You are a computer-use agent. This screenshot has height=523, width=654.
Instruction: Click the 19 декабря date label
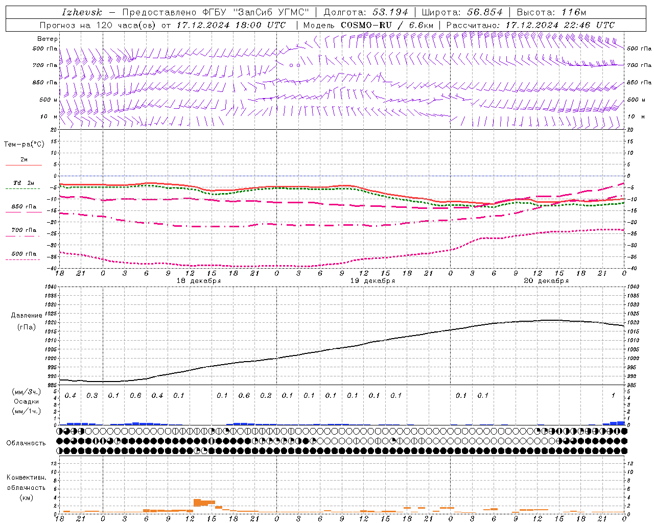point(372,281)
